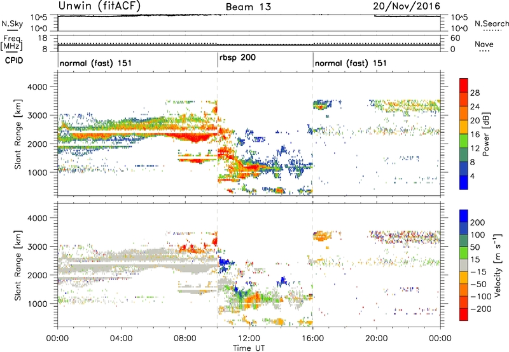
Task: Click velocity colorbar tick label '200'
Action: pyautogui.click(x=478, y=222)
